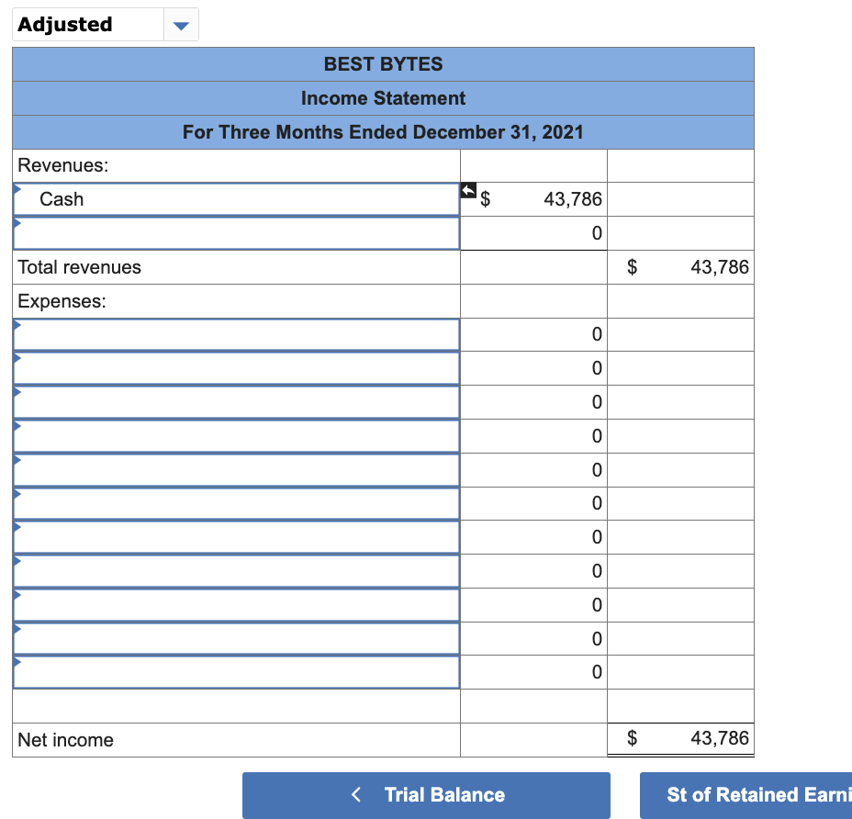Select the Income Statement header row
The image size is (852, 819).
[383, 98]
